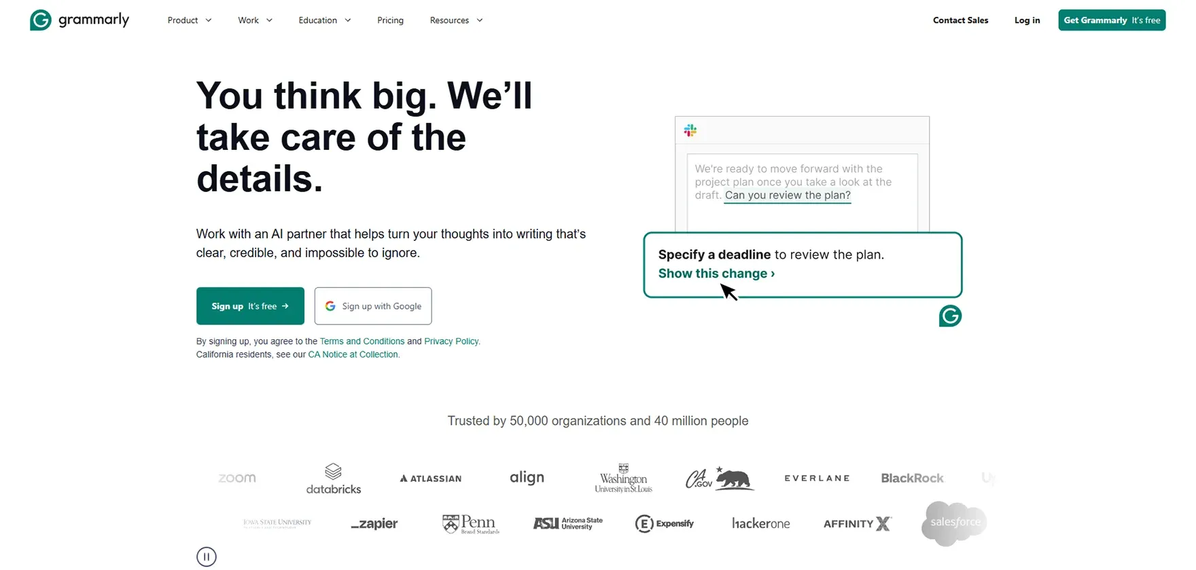
Task: Click the round Grammarly badge below suggestion card
Action: [x=950, y=316]
